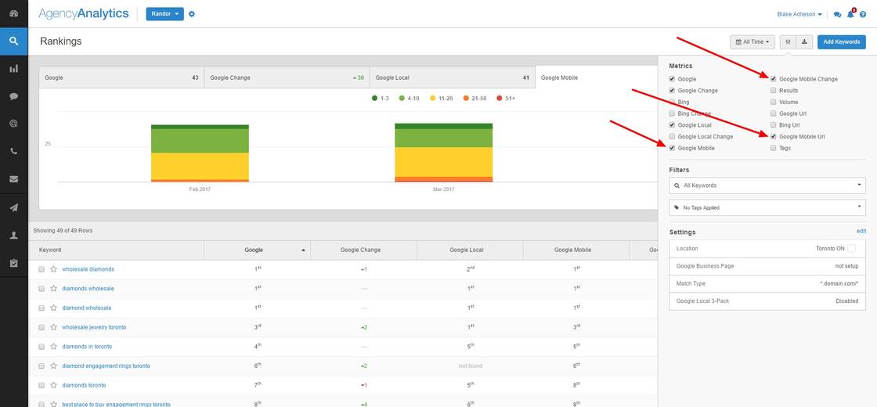Open the All Keywords filter dropdown
The image size is (877, 407).
[x=767, y=185]
